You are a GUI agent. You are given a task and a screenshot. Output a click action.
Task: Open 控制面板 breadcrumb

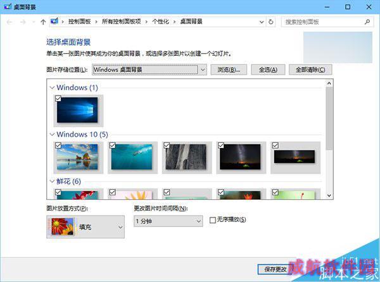[80, 21]
